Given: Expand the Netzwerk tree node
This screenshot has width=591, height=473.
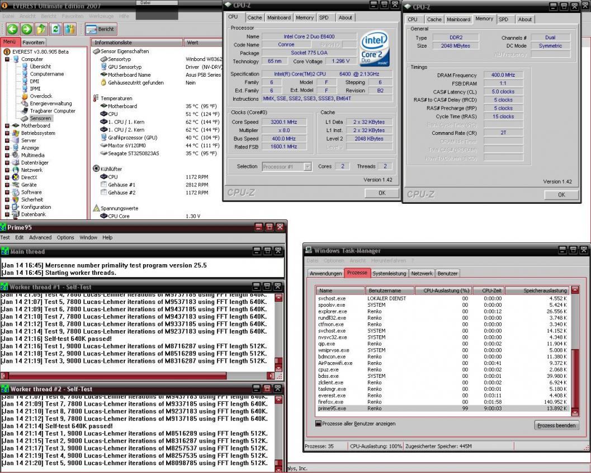Looking at the screenshot, I should (x=7, y=170).
